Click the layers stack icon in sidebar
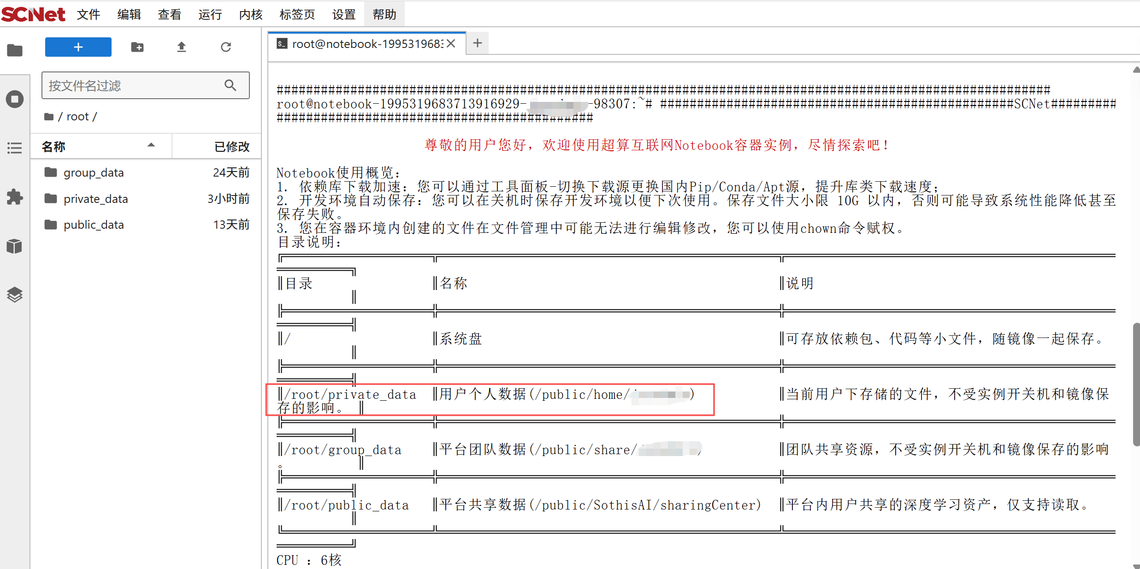Viewport: 1140px width, 569px height. click(x=15, y=295)
